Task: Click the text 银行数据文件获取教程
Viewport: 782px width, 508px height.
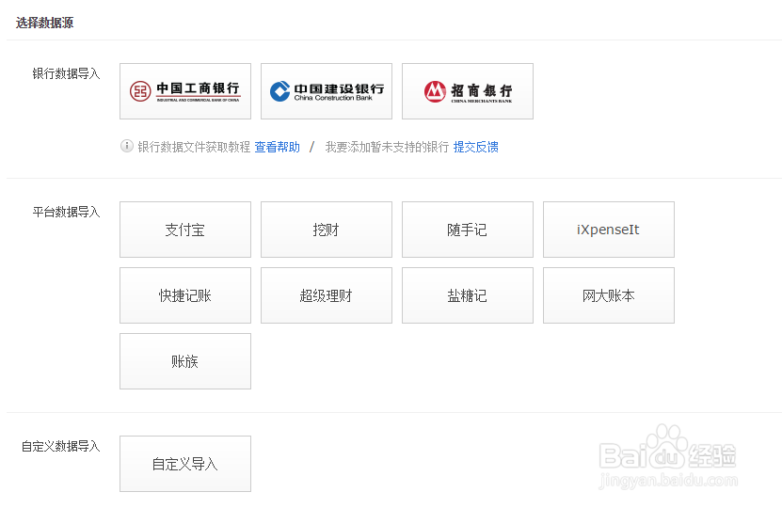Action: tap(194, 147)
